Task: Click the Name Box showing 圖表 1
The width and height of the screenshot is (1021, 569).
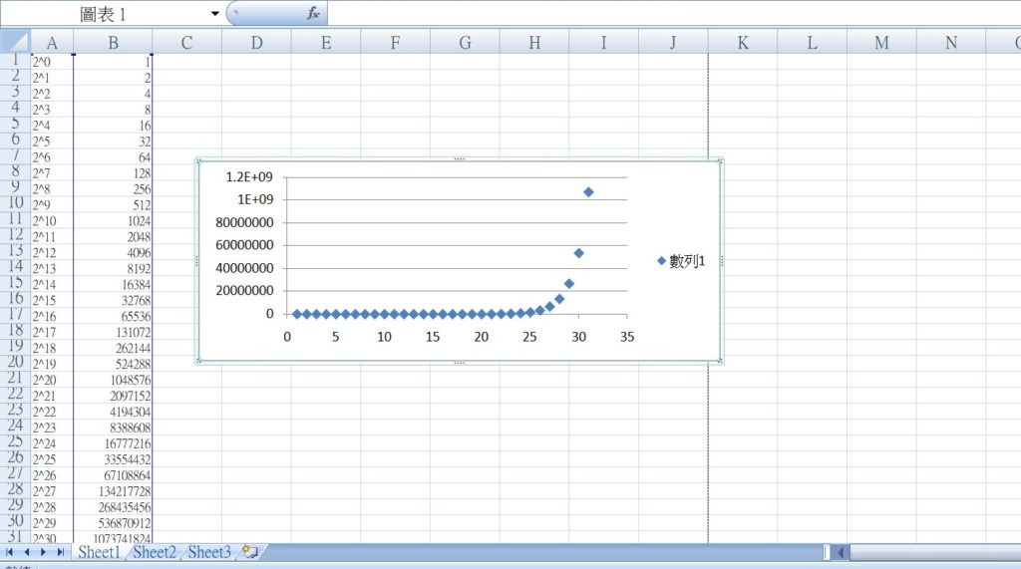Action: point(111,14)
